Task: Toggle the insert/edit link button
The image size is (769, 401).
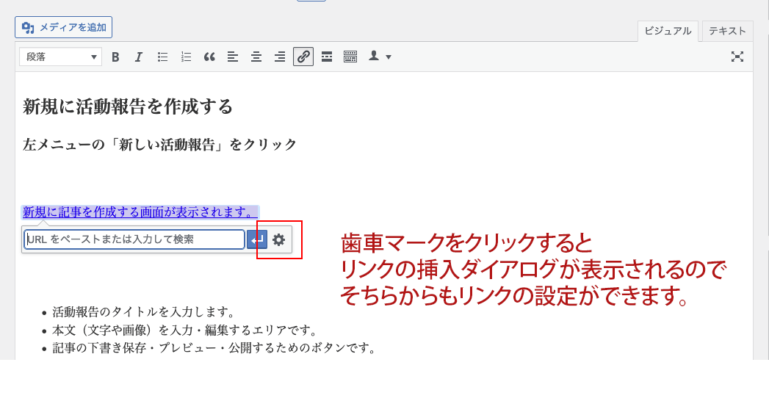Action: (x=303, y=57)
